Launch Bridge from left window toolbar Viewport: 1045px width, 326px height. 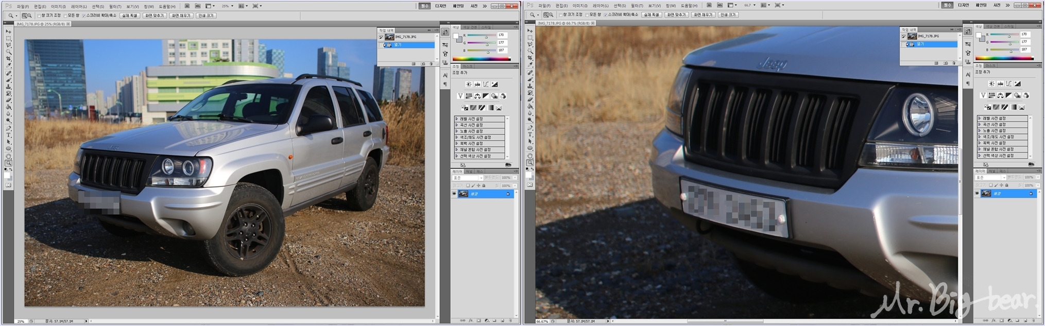[x=187, y=6]
